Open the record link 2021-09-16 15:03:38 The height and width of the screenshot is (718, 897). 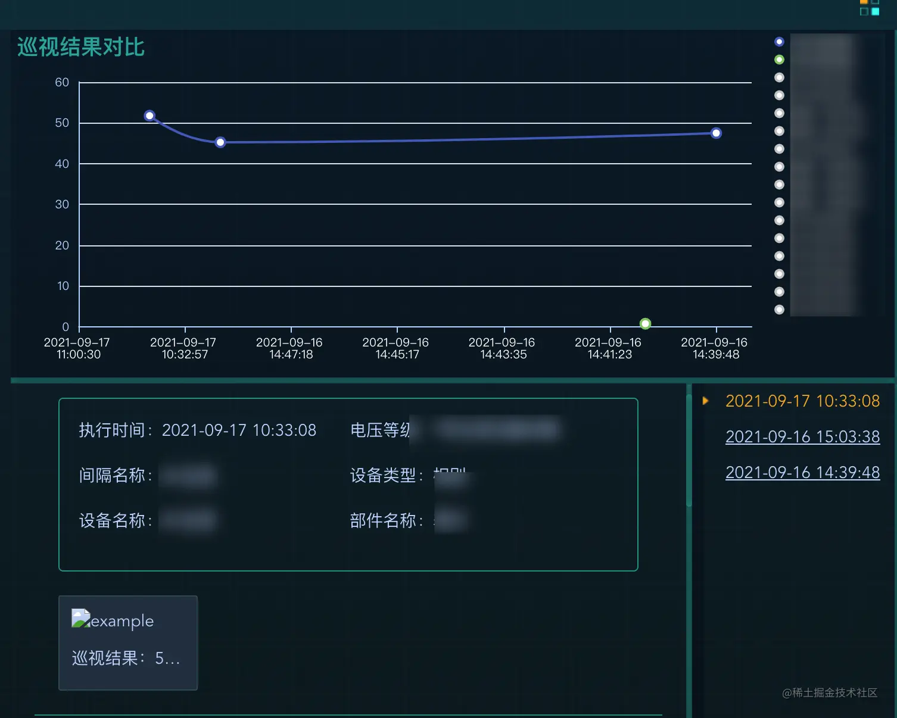point(802,437)
